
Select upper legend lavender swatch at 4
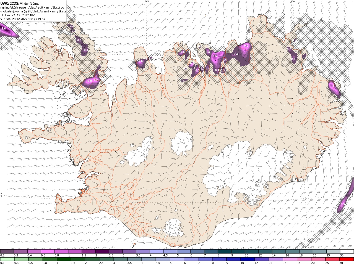(156, 251)
